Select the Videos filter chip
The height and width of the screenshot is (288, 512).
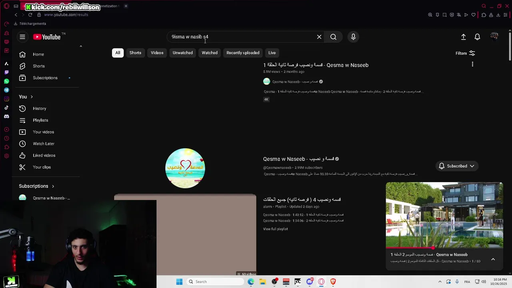(157, 53)
